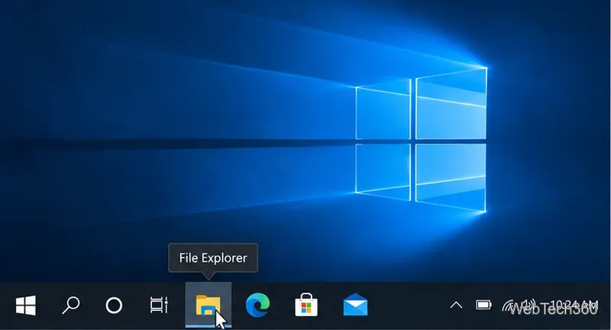This screenshot has height=330, width=611.
Task: Open the Windows Start menu
Action: [x=26, y=305]
